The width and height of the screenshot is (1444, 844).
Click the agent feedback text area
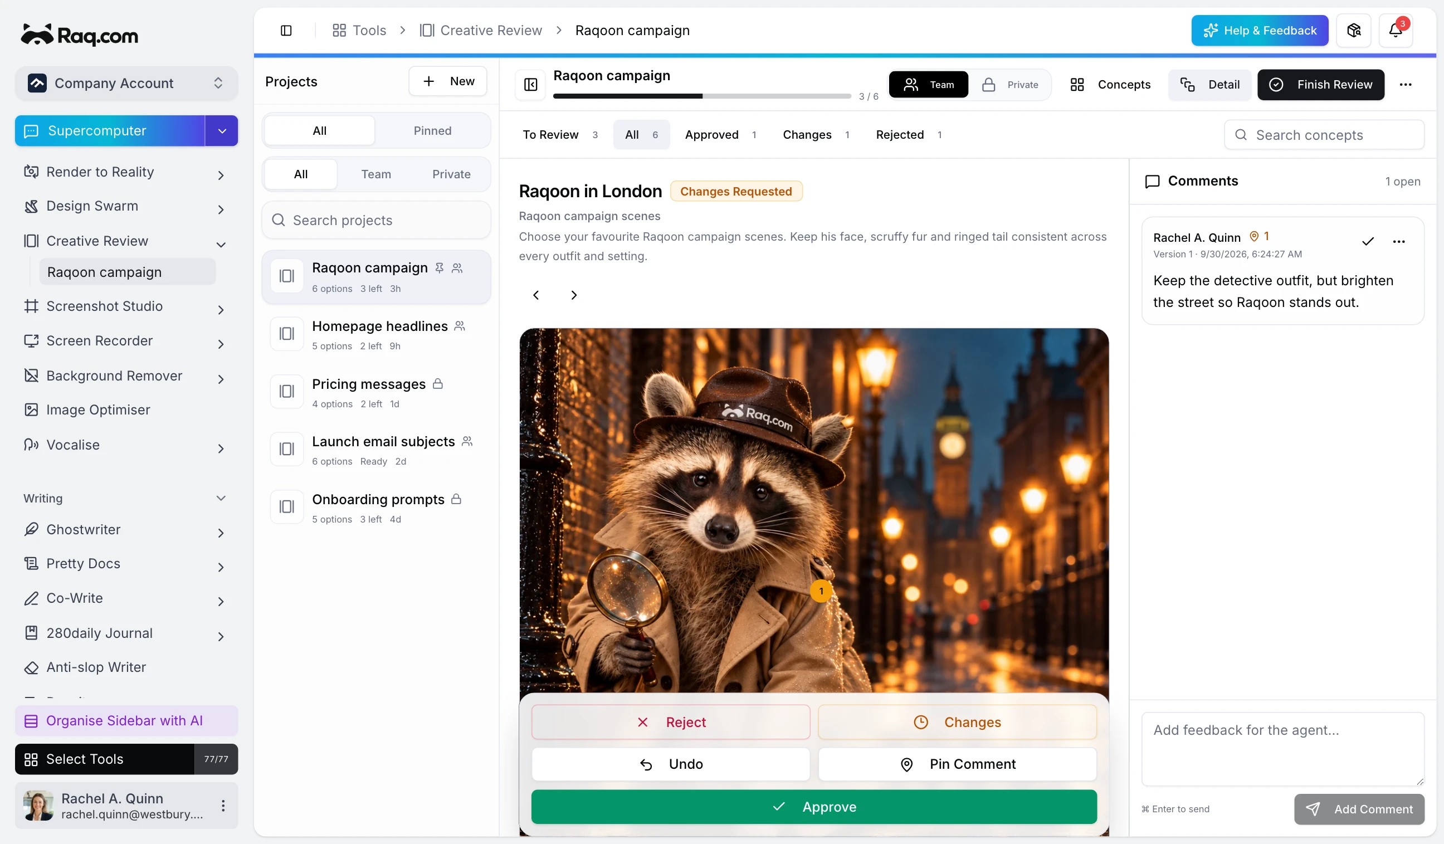pyautogui.click(x=1282, y=749)
